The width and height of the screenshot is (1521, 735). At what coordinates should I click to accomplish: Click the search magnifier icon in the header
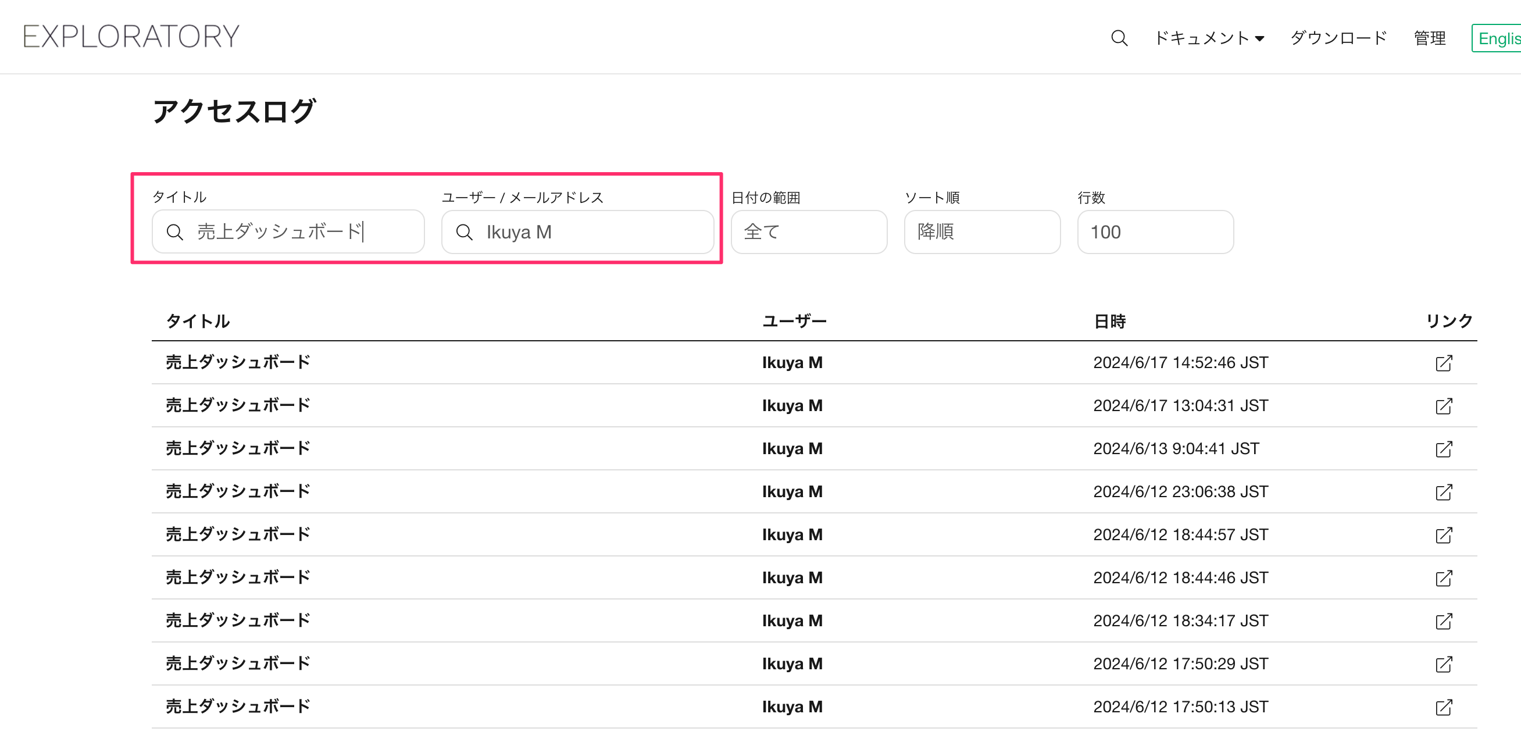point(1119,38)
